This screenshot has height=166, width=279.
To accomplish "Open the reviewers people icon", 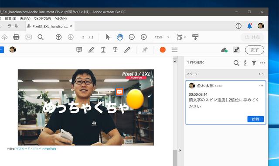I will tap(236, 50).
